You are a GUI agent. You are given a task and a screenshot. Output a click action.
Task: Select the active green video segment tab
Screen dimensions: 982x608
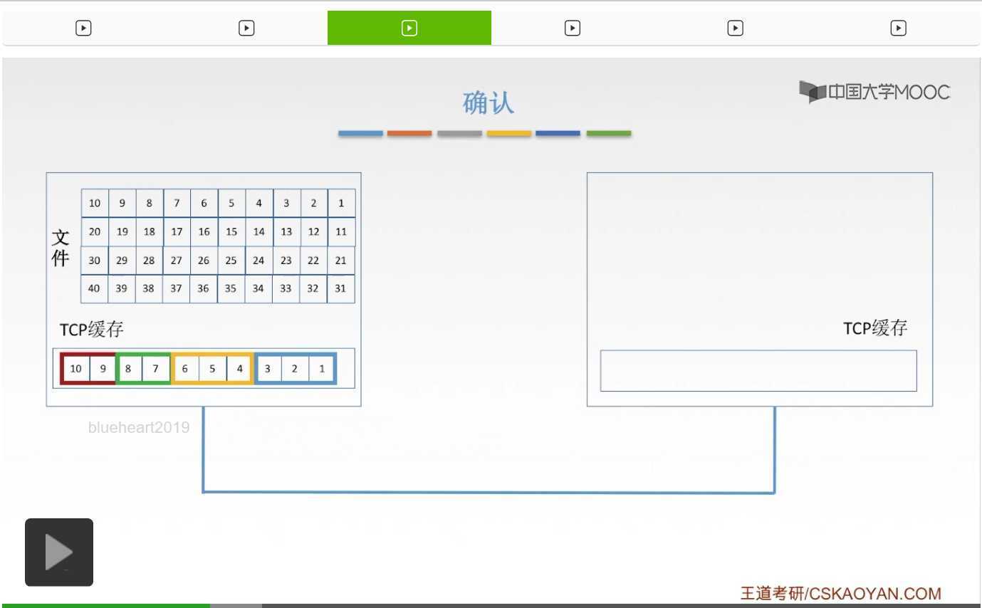(409, 28)
